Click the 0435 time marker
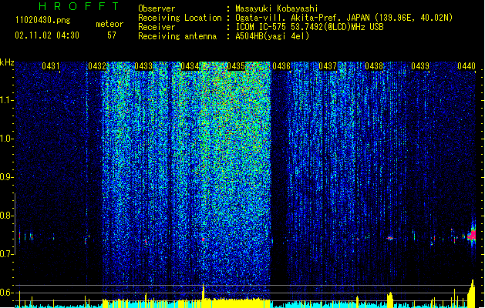Screen dimensions: 485x308 [x=236, y=66]
